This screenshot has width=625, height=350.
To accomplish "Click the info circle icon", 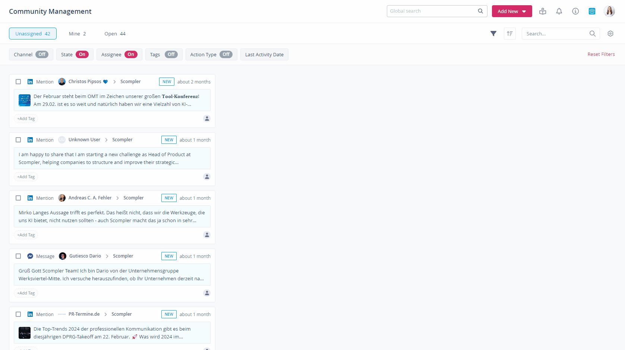I will pyautogui.click(x=575, y=11).
